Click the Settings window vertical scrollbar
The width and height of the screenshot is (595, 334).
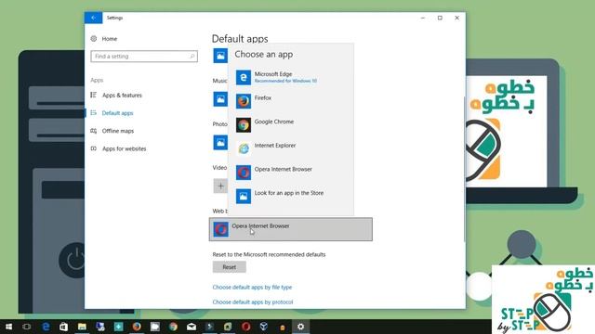[464, 169]
